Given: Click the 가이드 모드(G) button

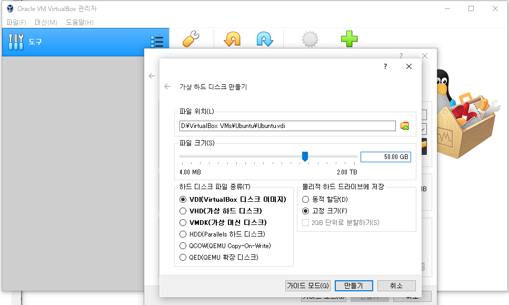Looking at the screenshot, I should click(308, 286).
